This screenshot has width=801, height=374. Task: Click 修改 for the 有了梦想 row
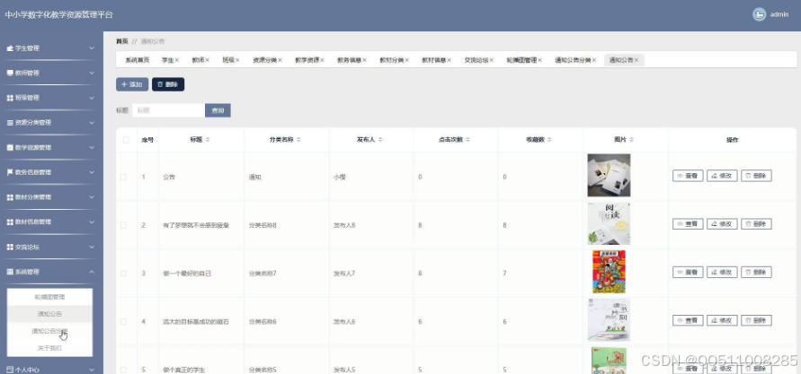click(x=722, y=223)
